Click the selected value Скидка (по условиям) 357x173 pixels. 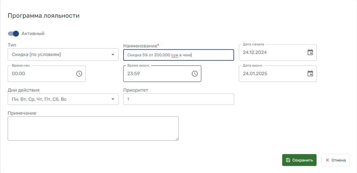pos(37,55)
